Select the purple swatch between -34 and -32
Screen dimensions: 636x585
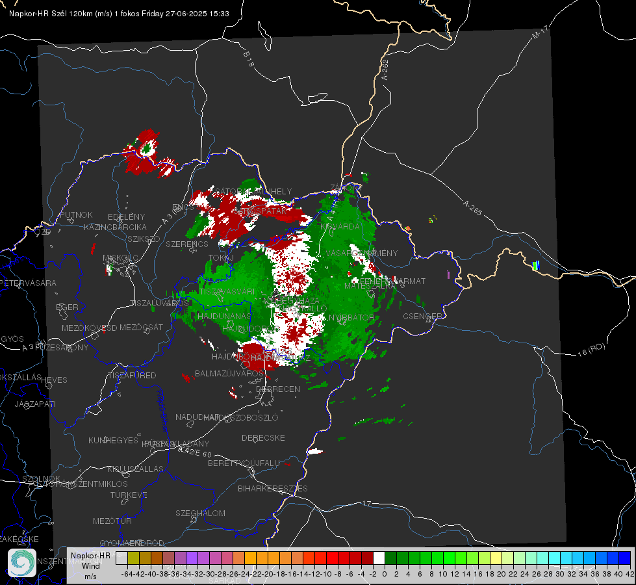192,558
